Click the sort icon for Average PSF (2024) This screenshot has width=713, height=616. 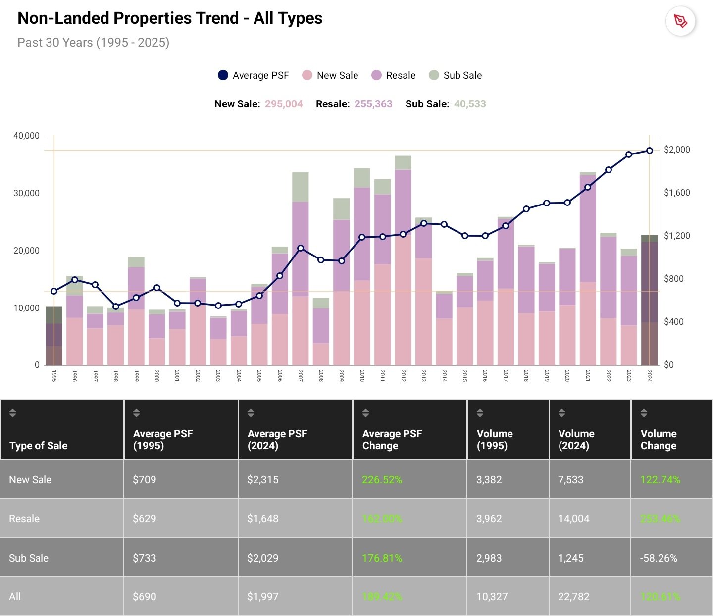[251, 411]
